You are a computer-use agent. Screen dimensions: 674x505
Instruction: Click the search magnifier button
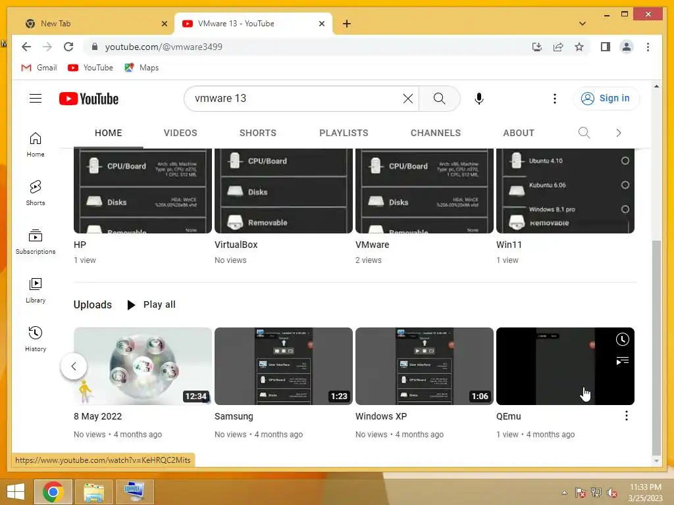pos(439,99)
